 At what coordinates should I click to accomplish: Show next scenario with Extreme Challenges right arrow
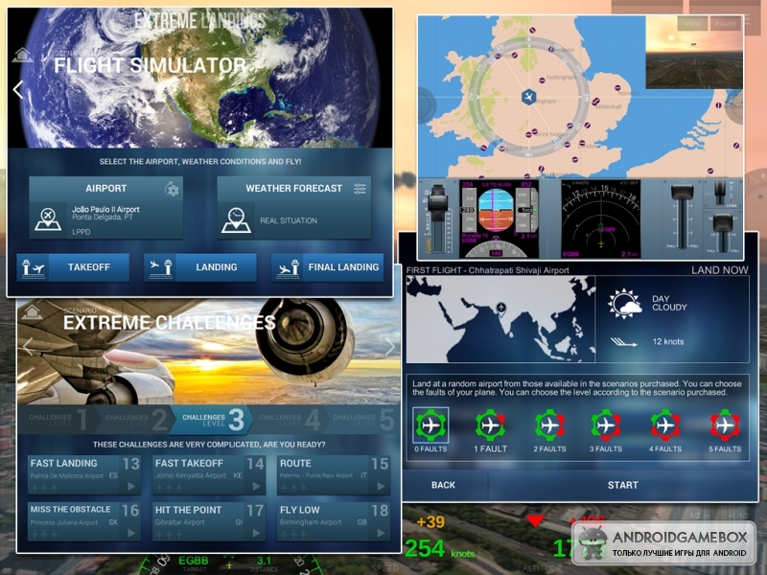[390, 347]
